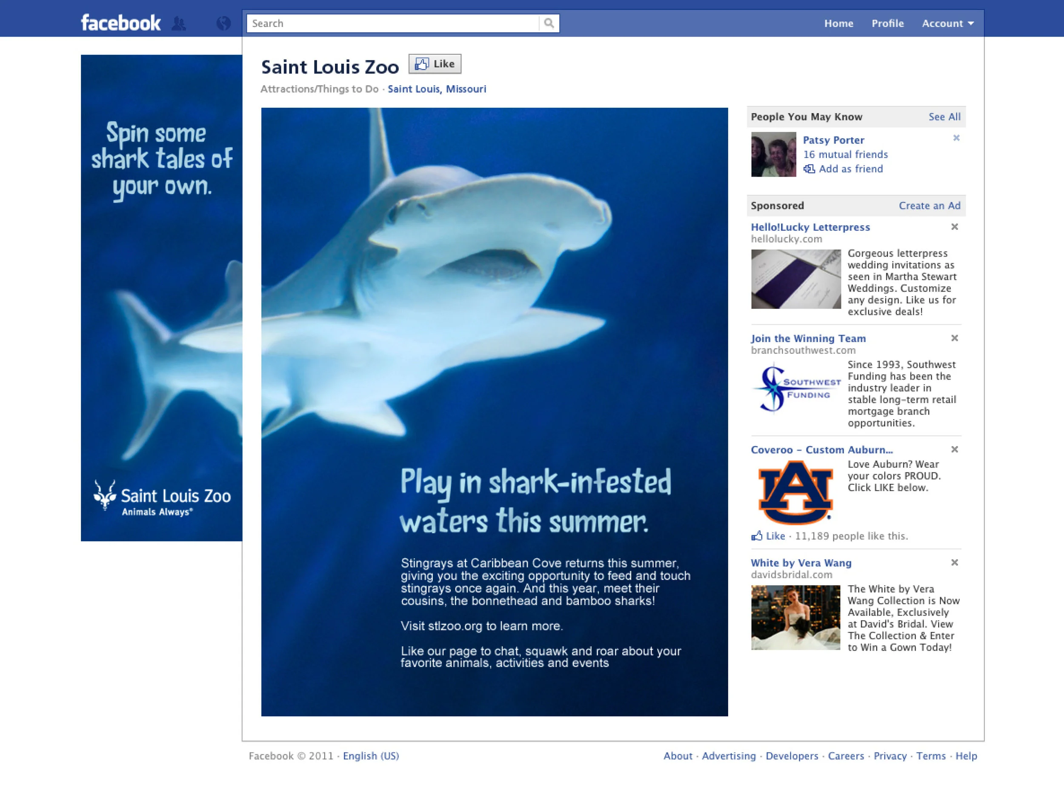Open the English (US) language selector

[x=370, y=755]
